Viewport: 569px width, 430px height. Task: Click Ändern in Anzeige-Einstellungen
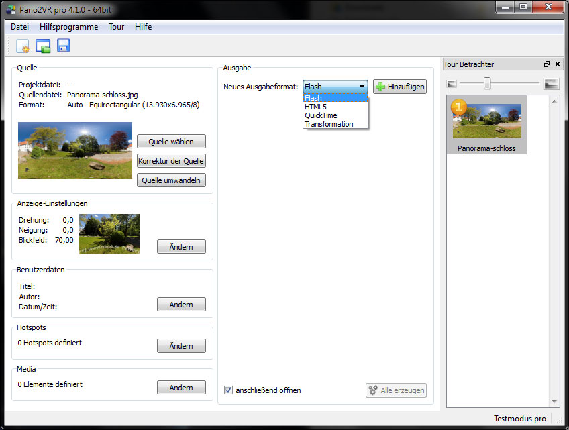point(181,247)
